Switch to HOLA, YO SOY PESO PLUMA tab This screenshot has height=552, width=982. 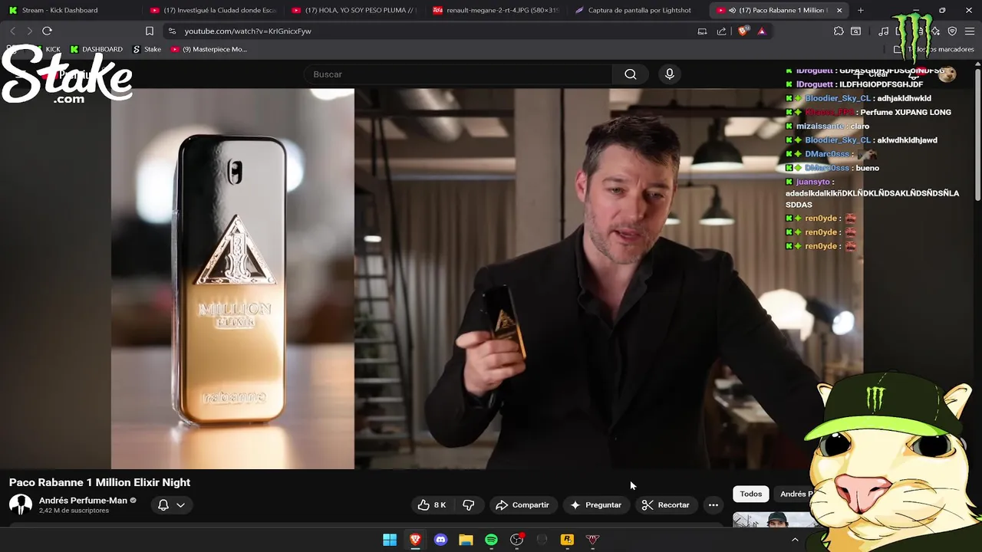[x=354, y=10]
